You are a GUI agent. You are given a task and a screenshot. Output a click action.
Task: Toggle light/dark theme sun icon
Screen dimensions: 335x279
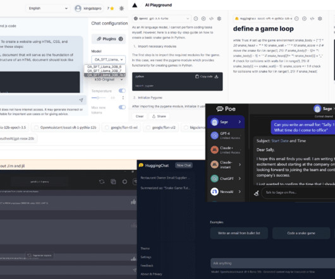pos(121,8)
